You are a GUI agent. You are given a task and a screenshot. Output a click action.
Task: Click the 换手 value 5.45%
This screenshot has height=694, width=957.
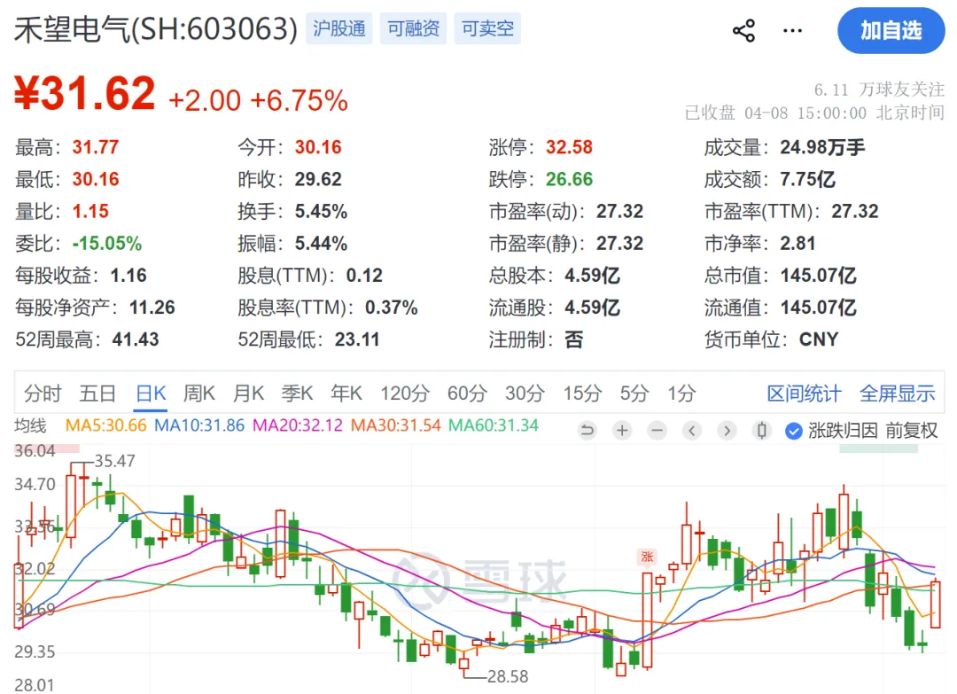(321, 211)
